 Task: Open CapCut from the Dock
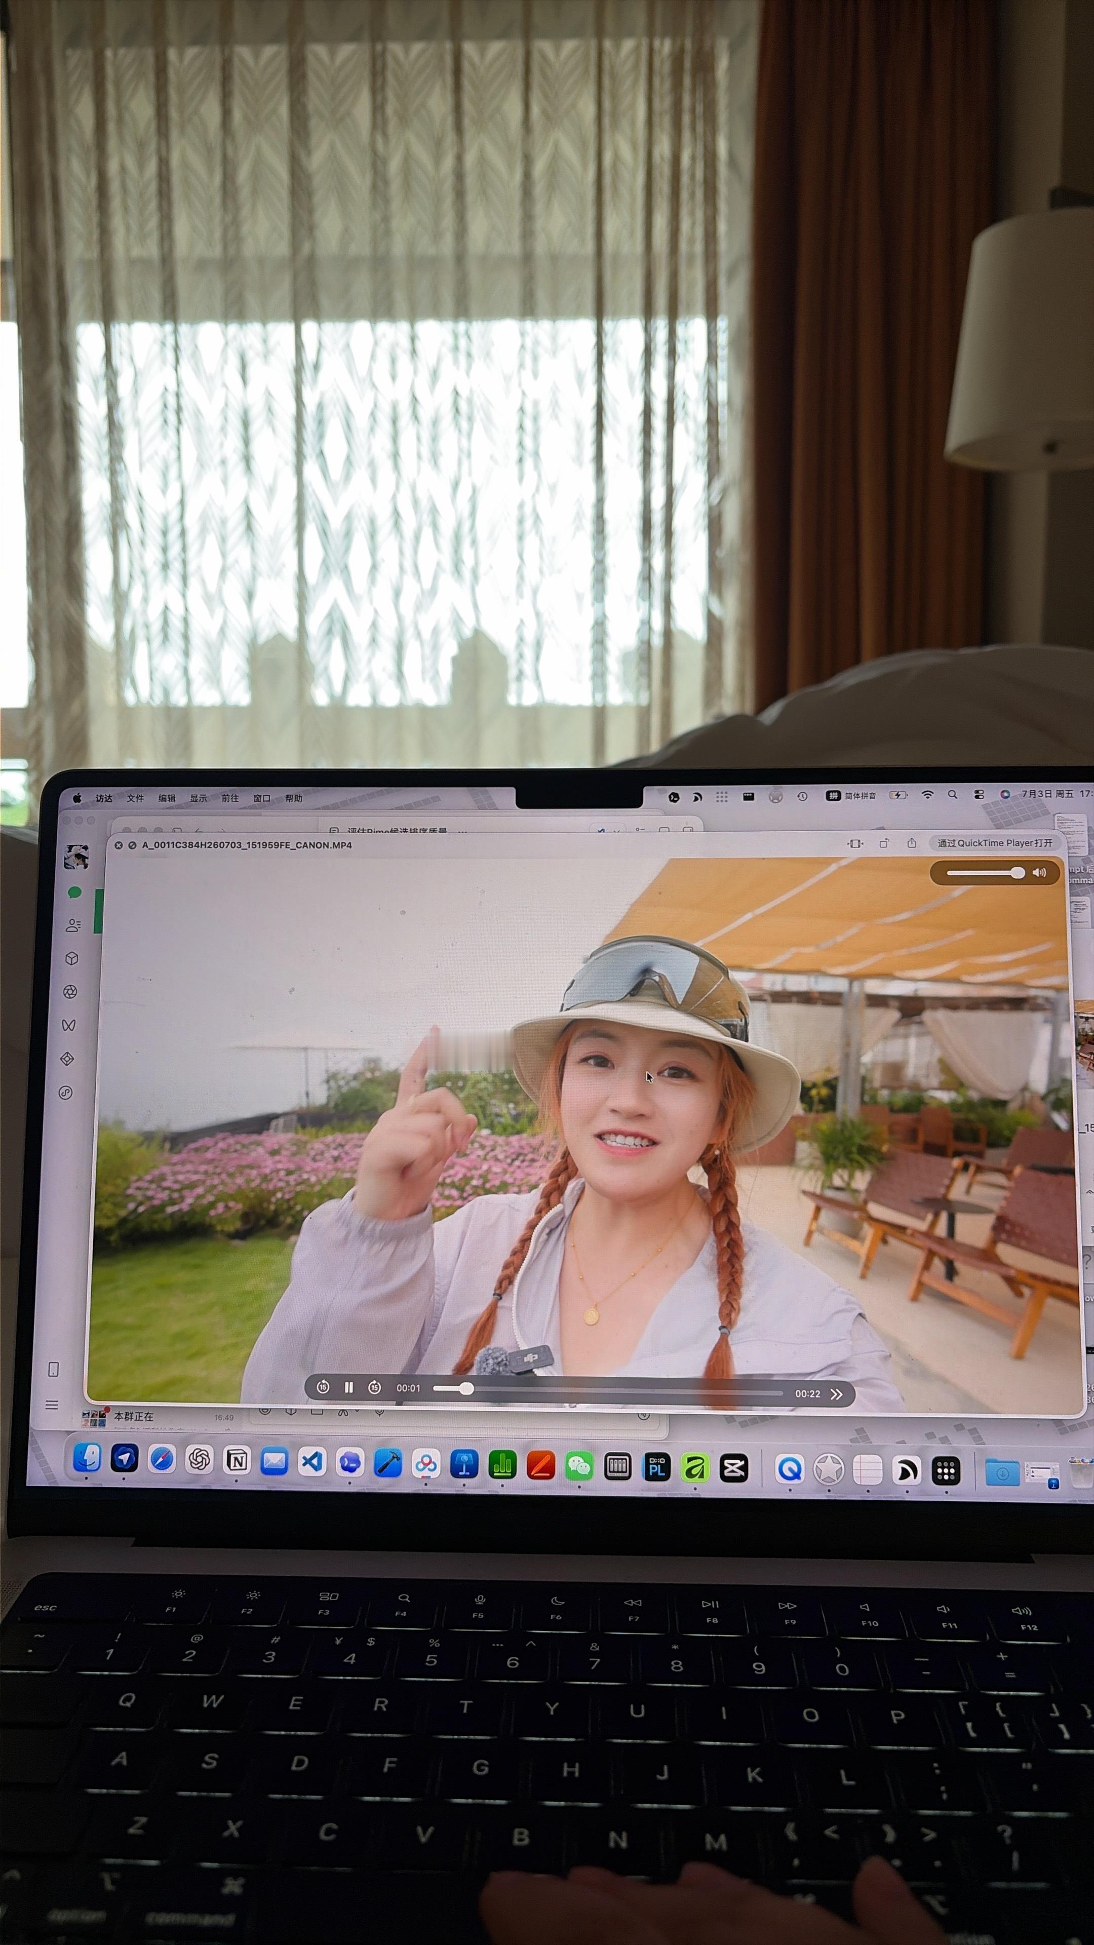(734, 1468)
